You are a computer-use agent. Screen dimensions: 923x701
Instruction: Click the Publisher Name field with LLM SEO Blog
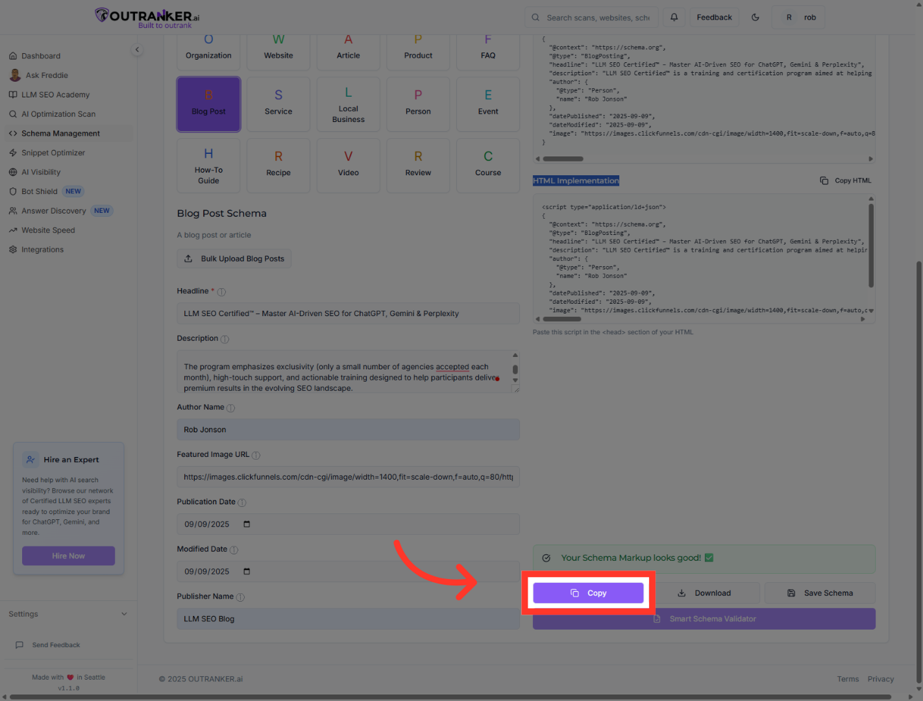[348, 619]
